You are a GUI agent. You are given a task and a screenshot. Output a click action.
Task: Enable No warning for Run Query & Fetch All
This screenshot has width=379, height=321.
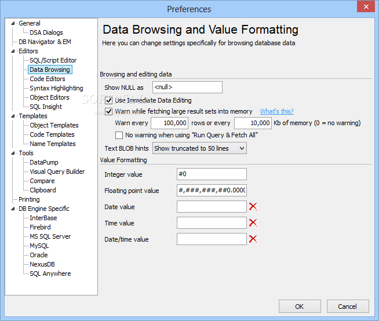click(x=119, y=135)
